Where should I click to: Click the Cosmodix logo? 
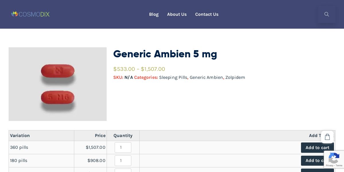[x=30, y=14]
